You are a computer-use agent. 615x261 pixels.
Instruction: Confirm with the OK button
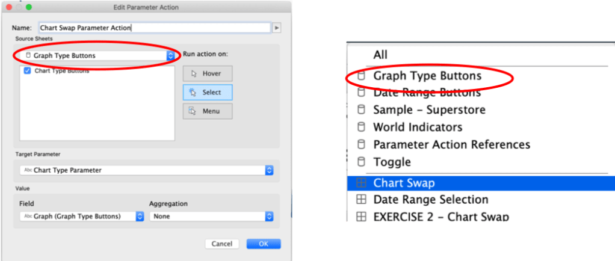263,244
